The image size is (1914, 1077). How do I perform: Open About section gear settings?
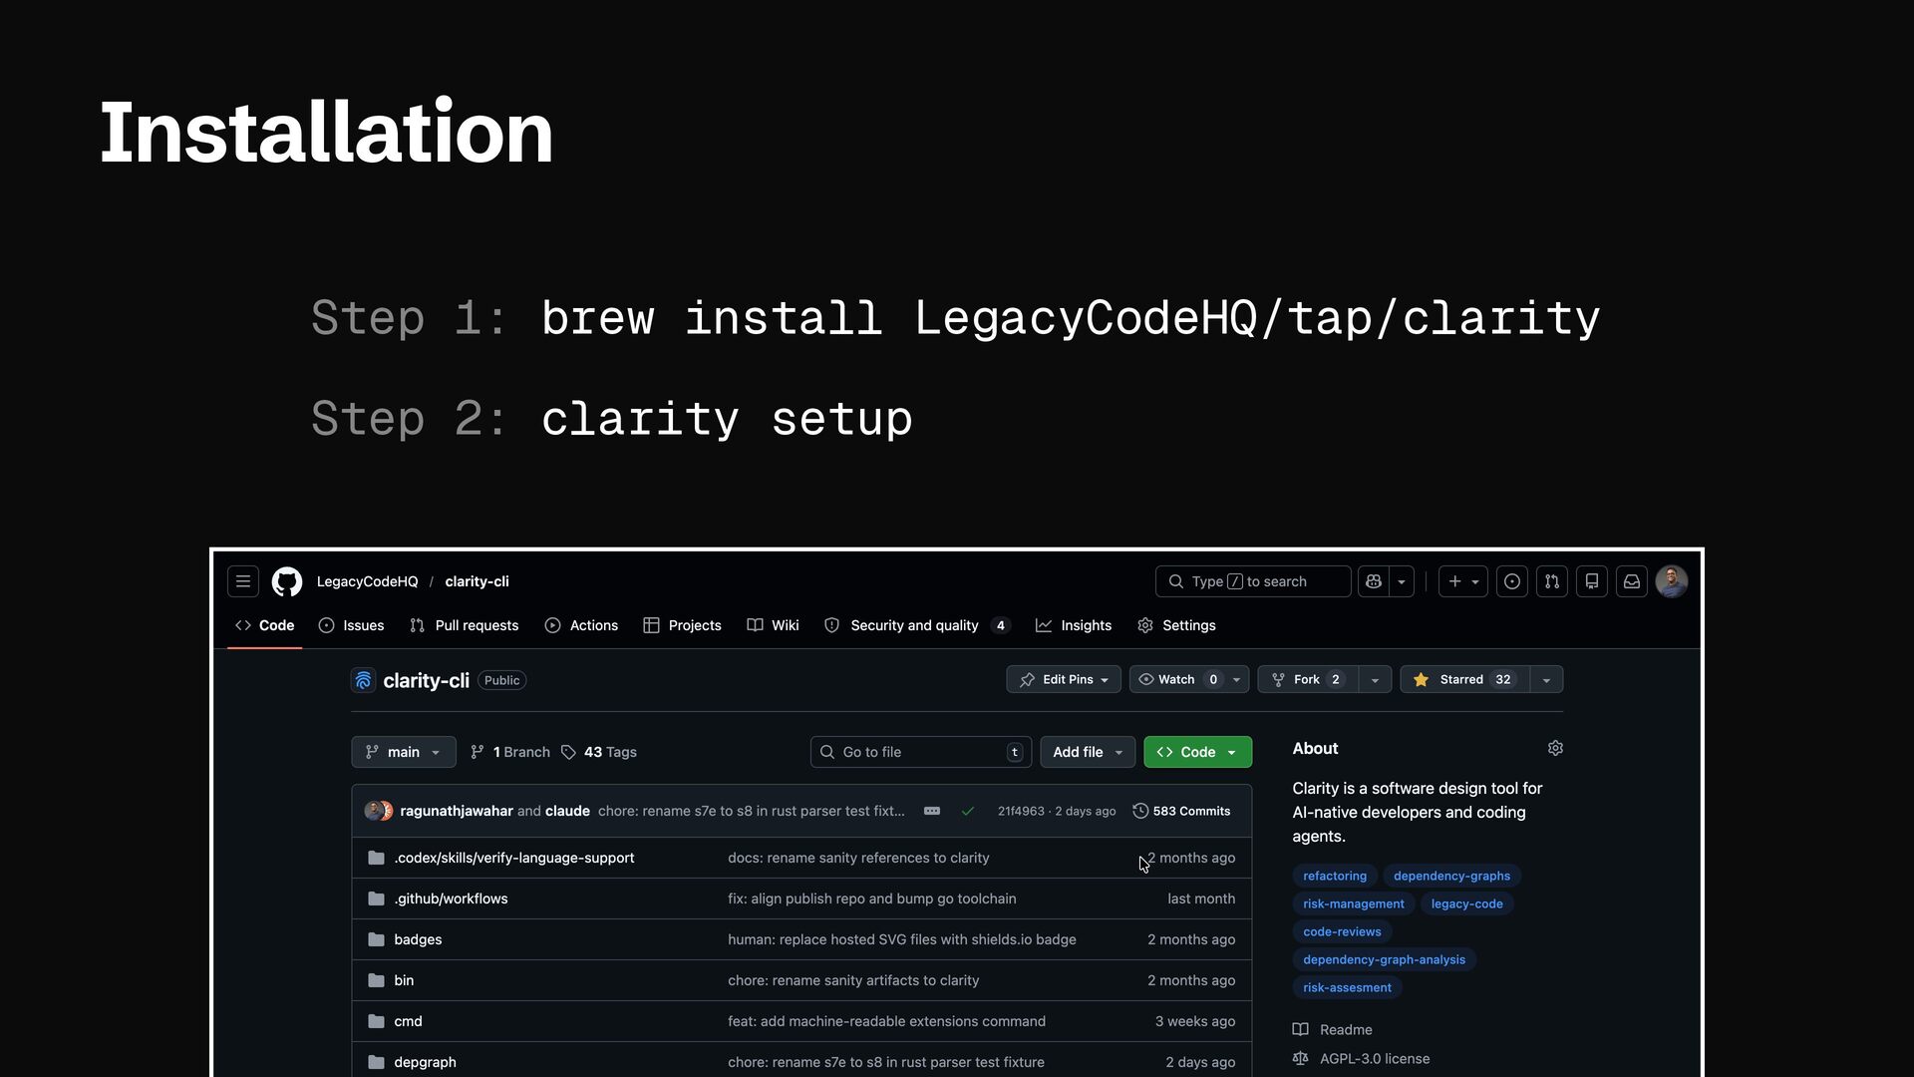click(1555, 748)
